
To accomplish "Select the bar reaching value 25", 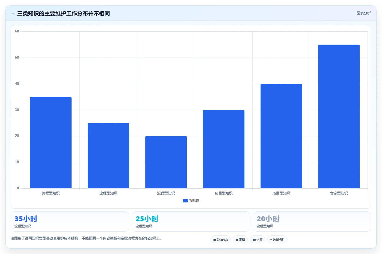I will [108, 156].
